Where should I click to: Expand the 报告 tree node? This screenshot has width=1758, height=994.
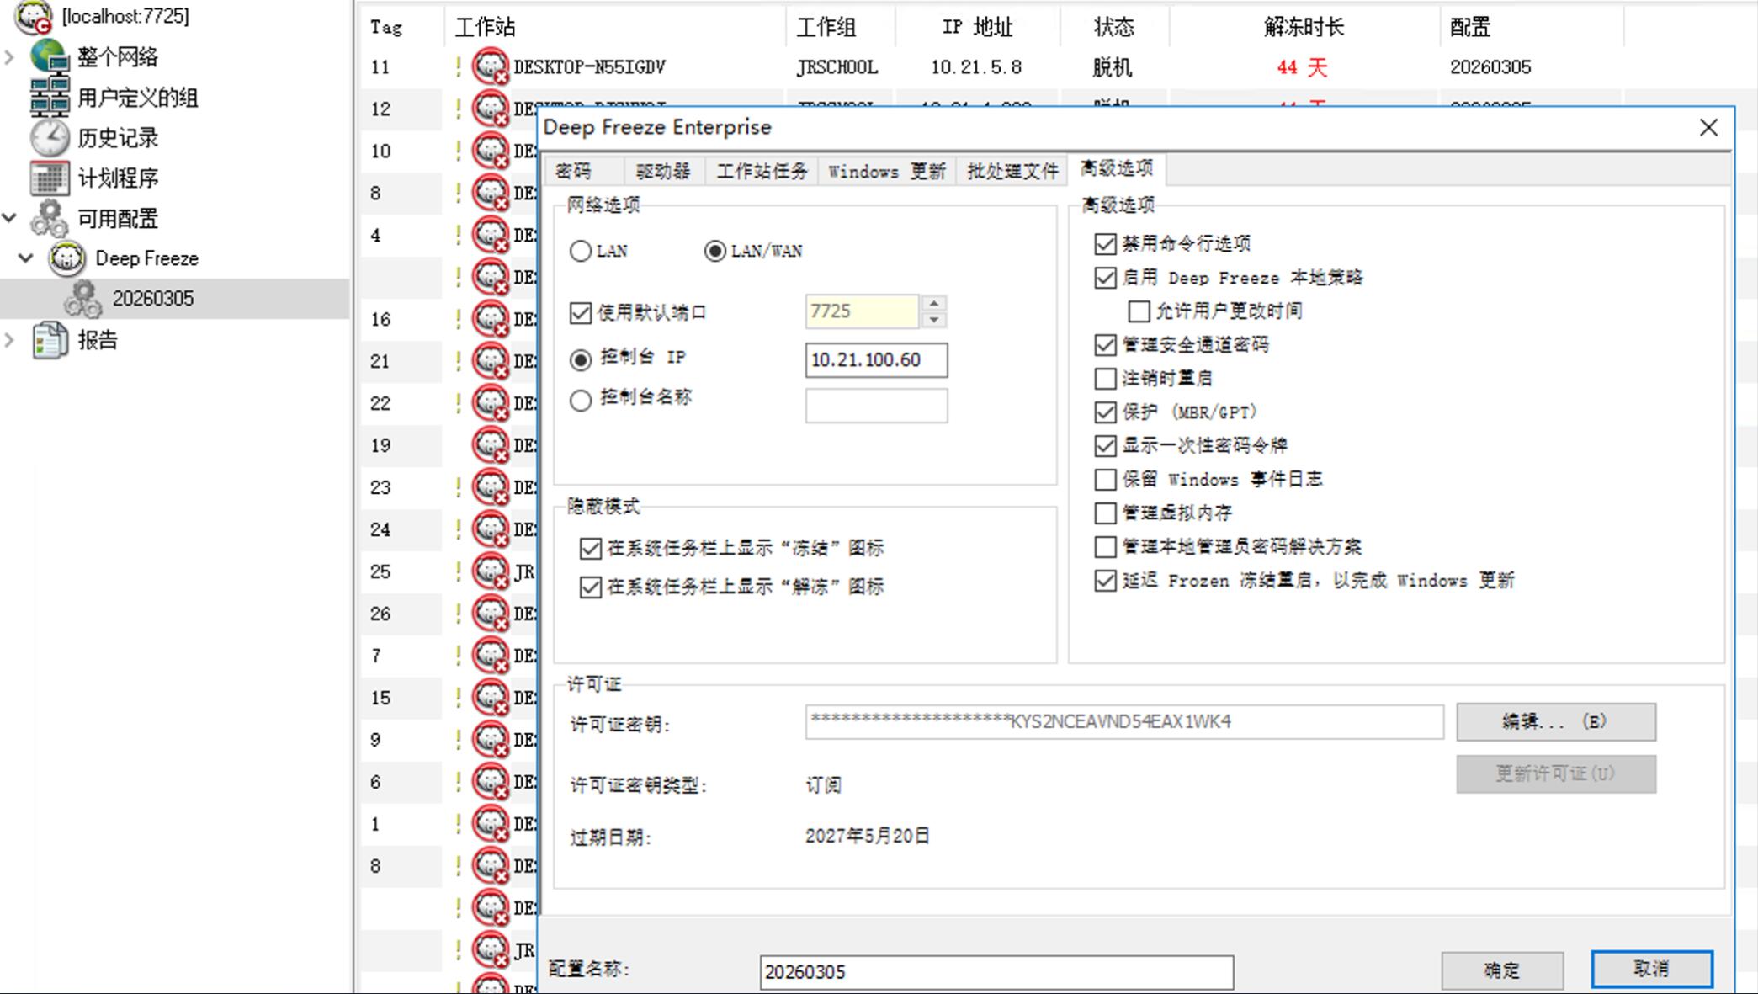(9, 340)
